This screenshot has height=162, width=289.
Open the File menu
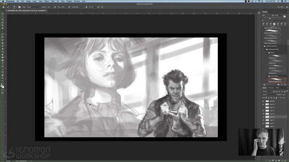coord(18,1)
